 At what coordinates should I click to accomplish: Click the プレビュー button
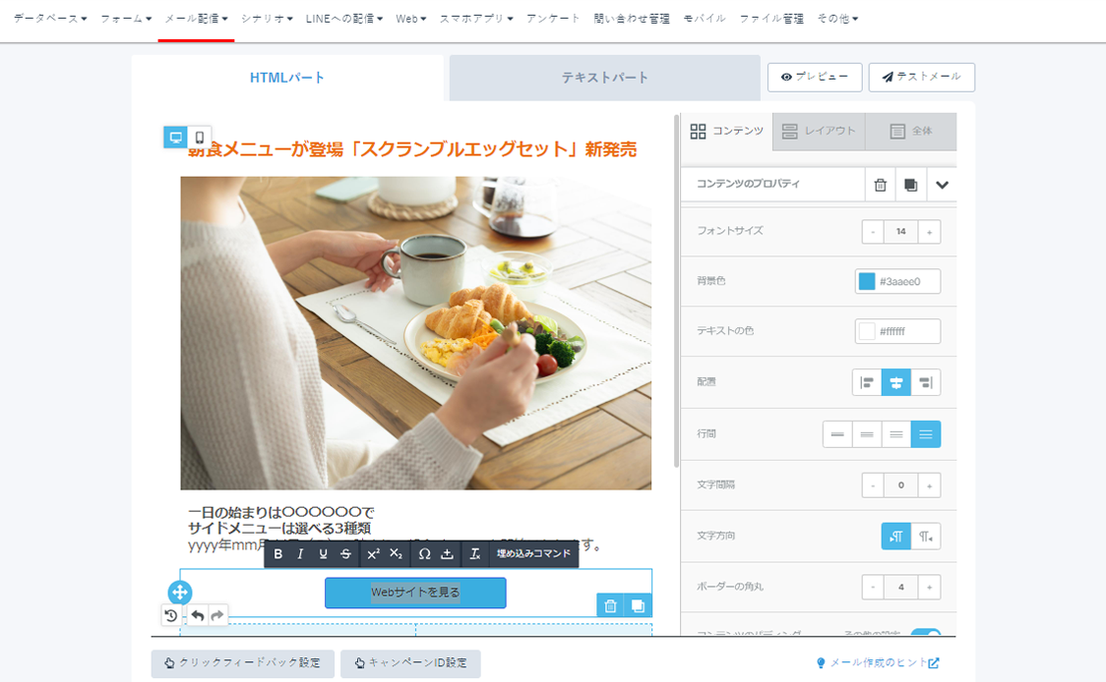815,77
